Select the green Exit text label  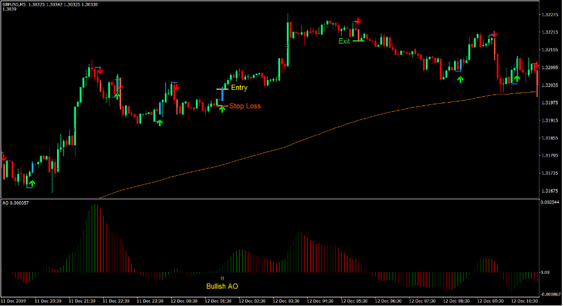(x=344, y=41)
